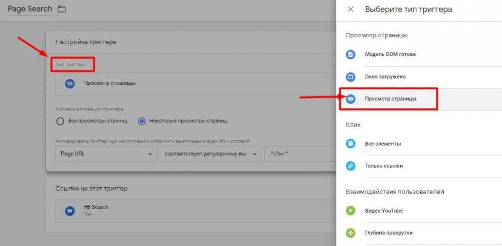Viewport: 502px width, 246px height.
Task: Click the Page Search trigger name title
Action: point(30,9)
